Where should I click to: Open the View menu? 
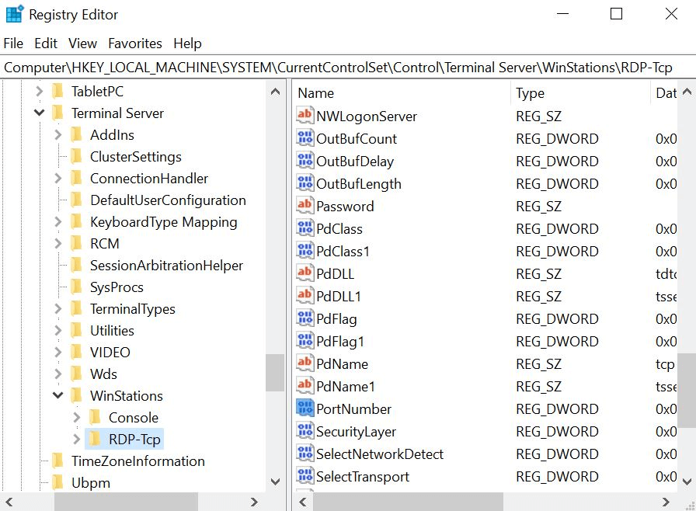82,43
